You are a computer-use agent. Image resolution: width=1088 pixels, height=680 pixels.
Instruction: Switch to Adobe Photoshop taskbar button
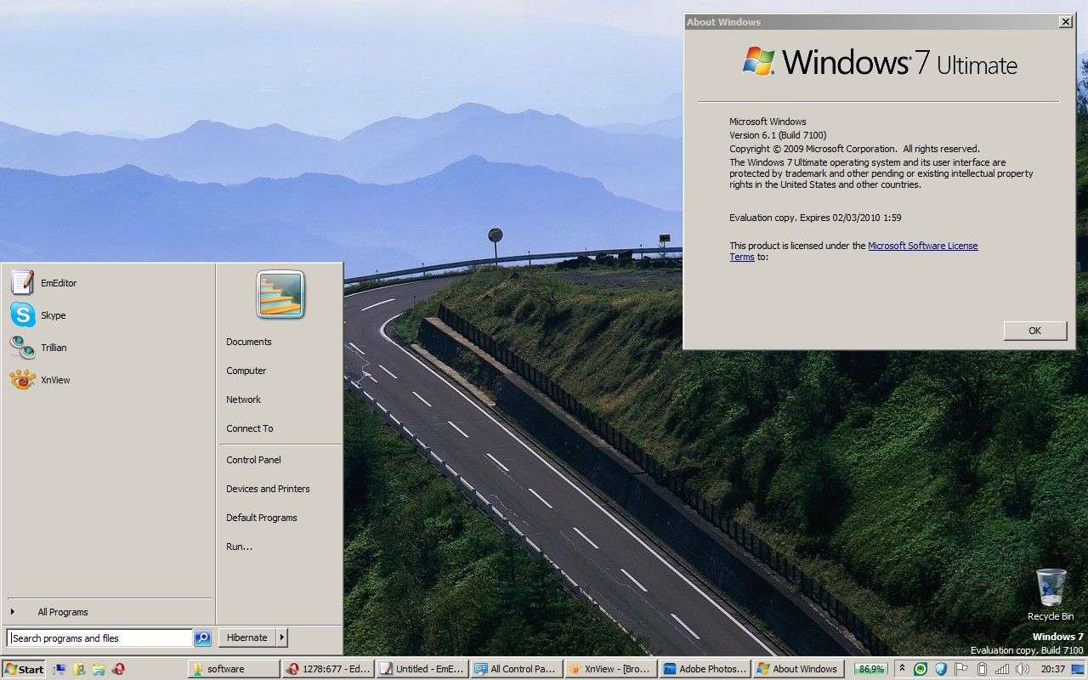(705, 669)
